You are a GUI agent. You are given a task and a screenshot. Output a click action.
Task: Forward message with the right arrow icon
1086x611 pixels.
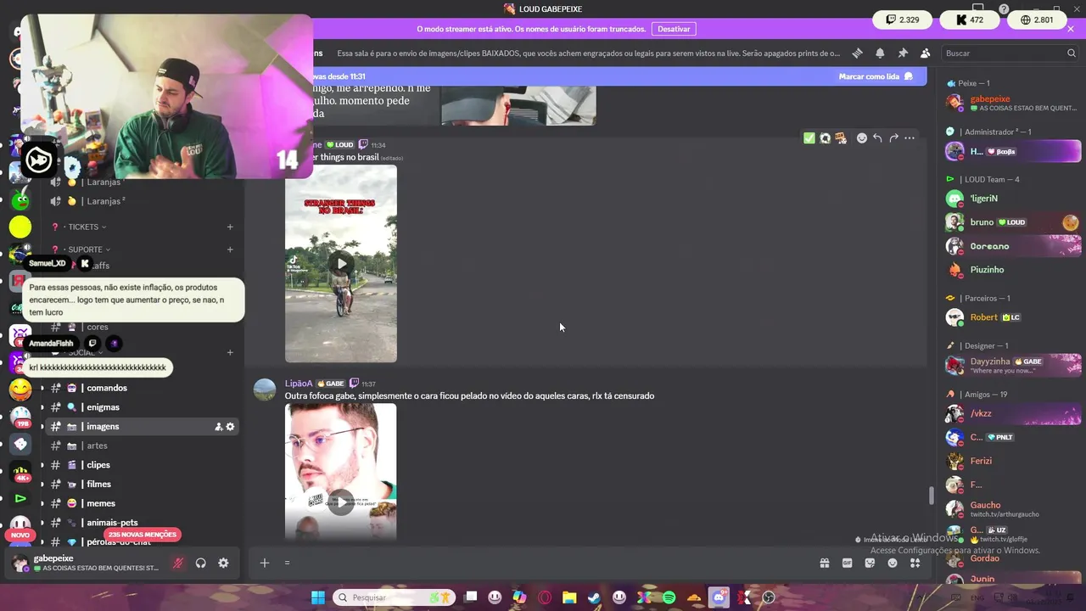[893, 137]
